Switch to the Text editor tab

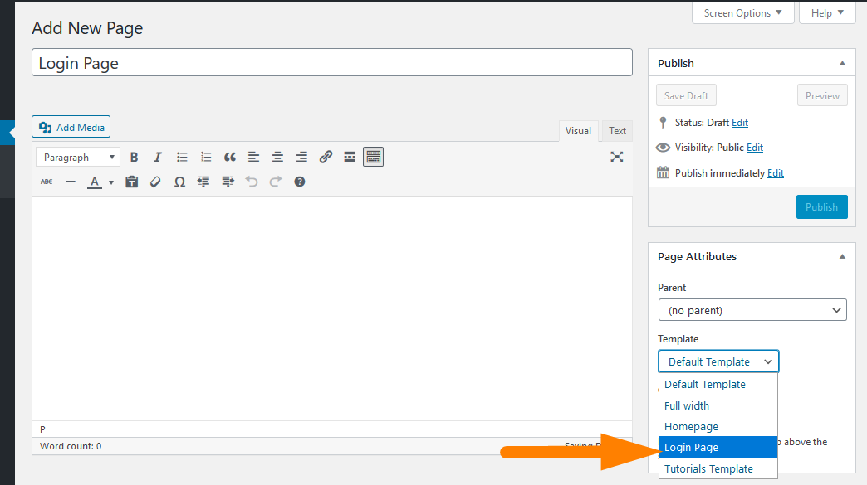coord(617,131)
